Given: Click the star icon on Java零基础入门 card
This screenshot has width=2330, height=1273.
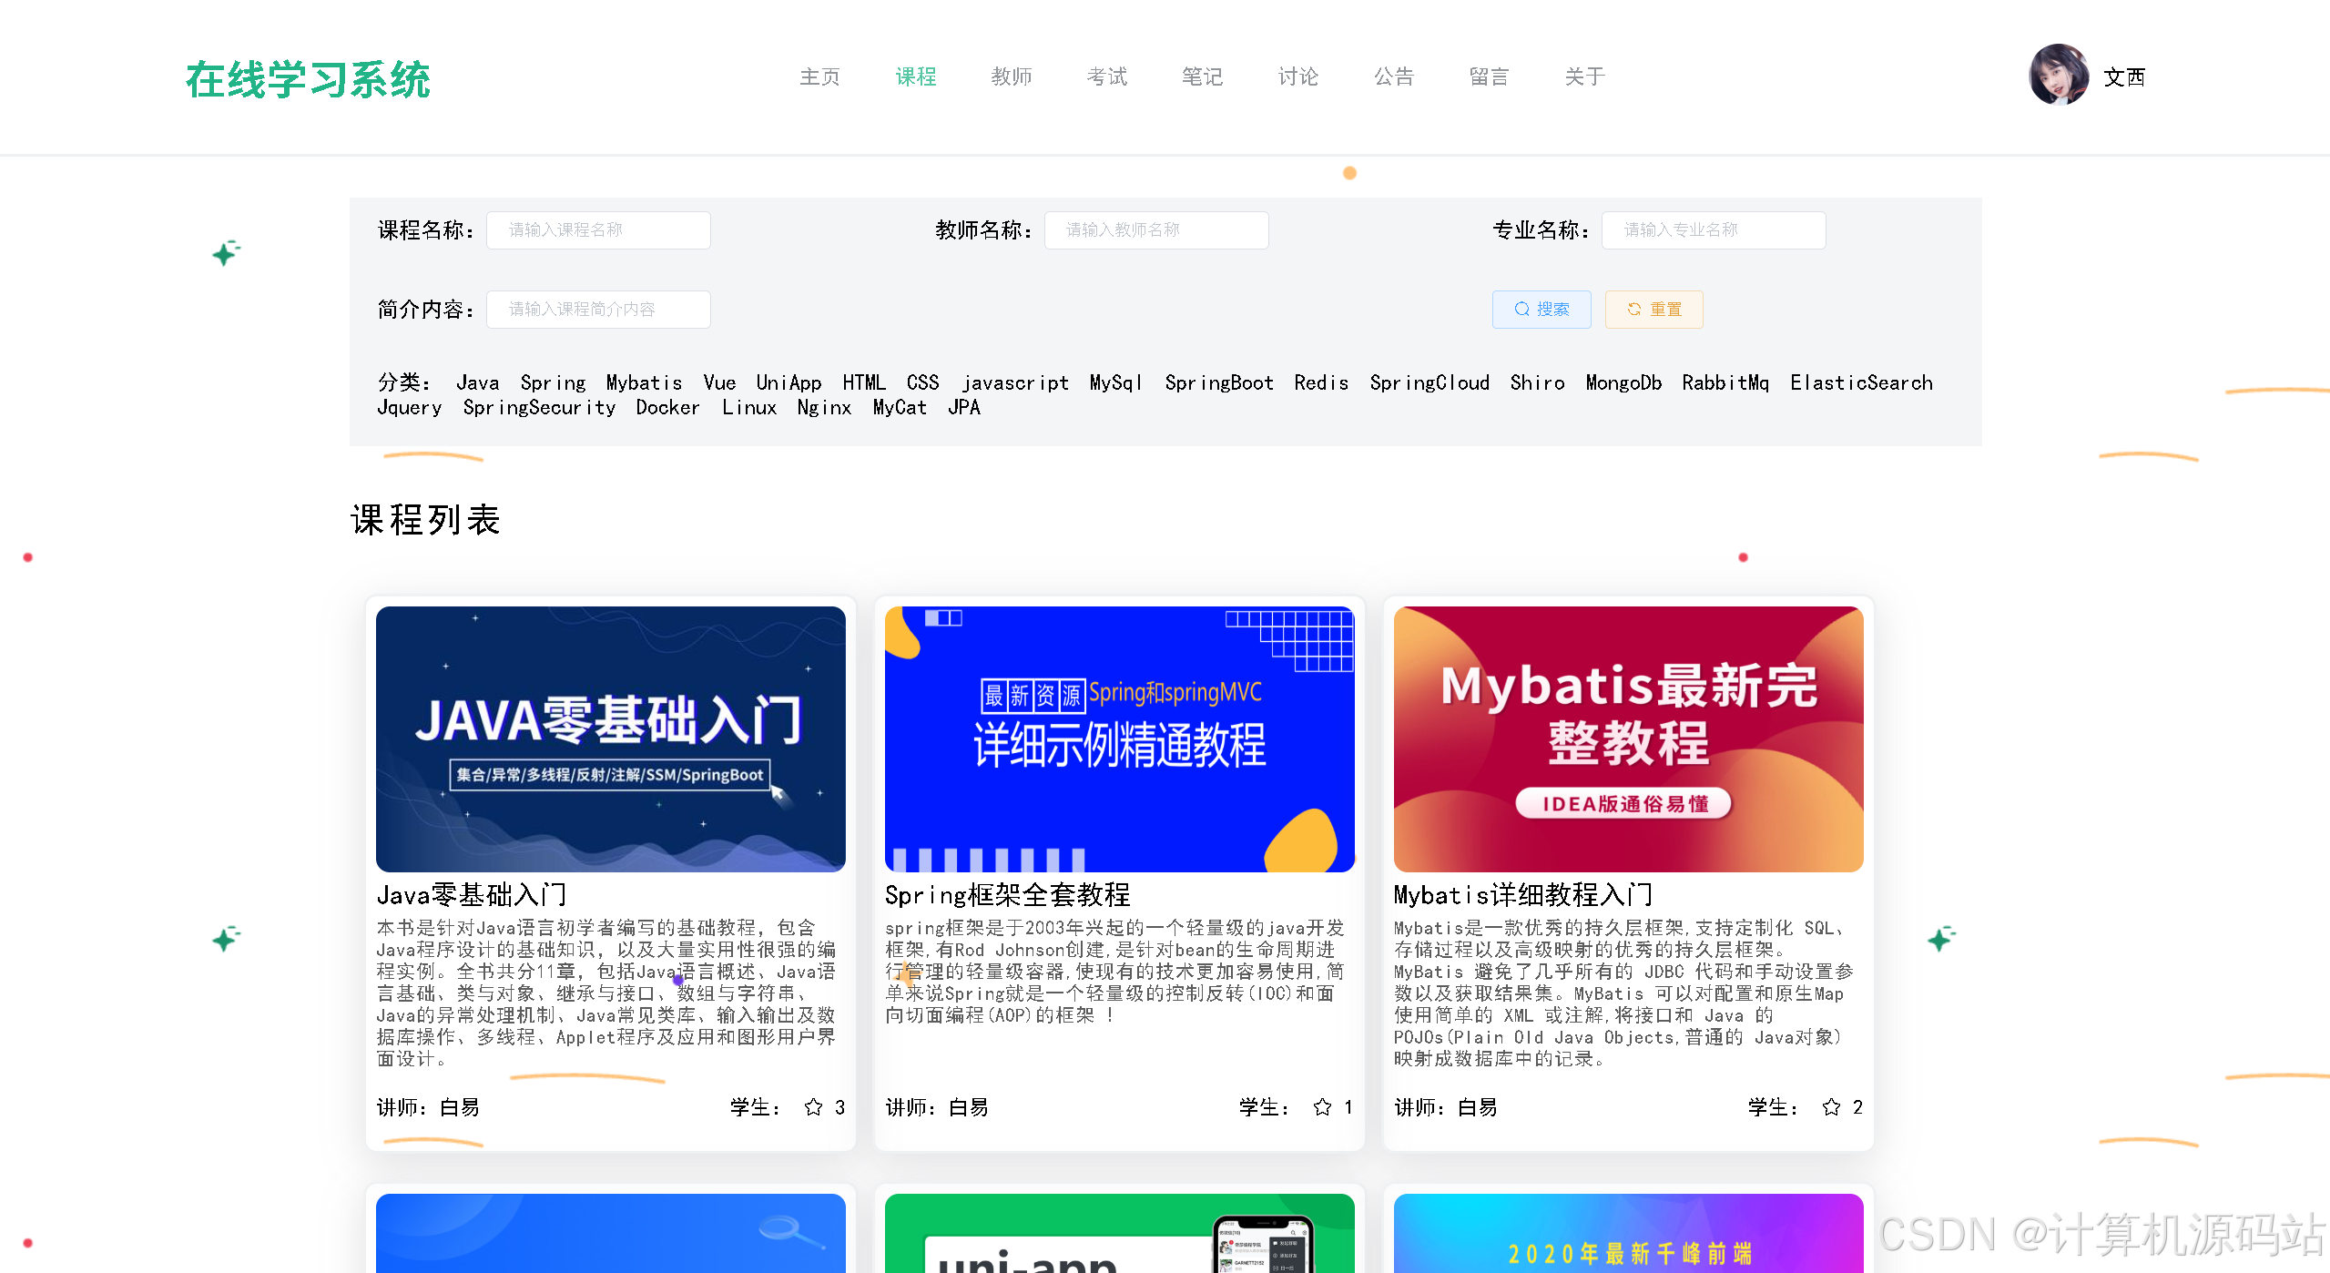Looking at the screenshot, I should (811, 1107).
